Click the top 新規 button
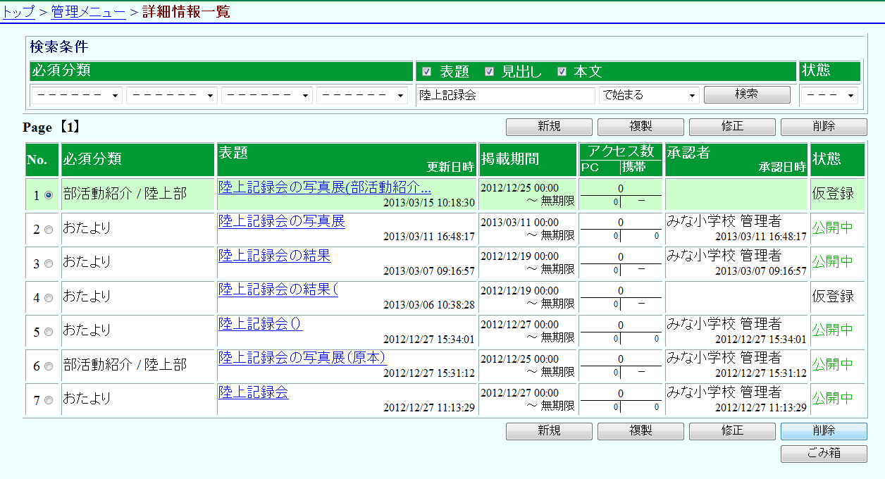Image resolution: width=885 pixels, height=479 pixels. [549, 127]
